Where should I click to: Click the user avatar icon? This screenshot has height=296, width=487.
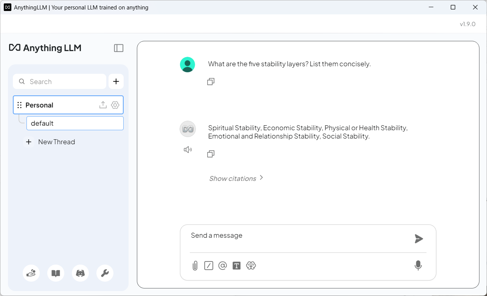click(x=188, y=64)
